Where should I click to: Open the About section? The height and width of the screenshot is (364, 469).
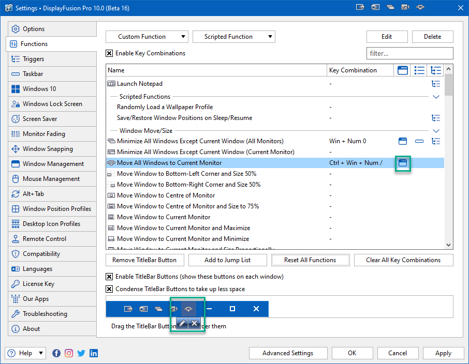coord(52,329)
